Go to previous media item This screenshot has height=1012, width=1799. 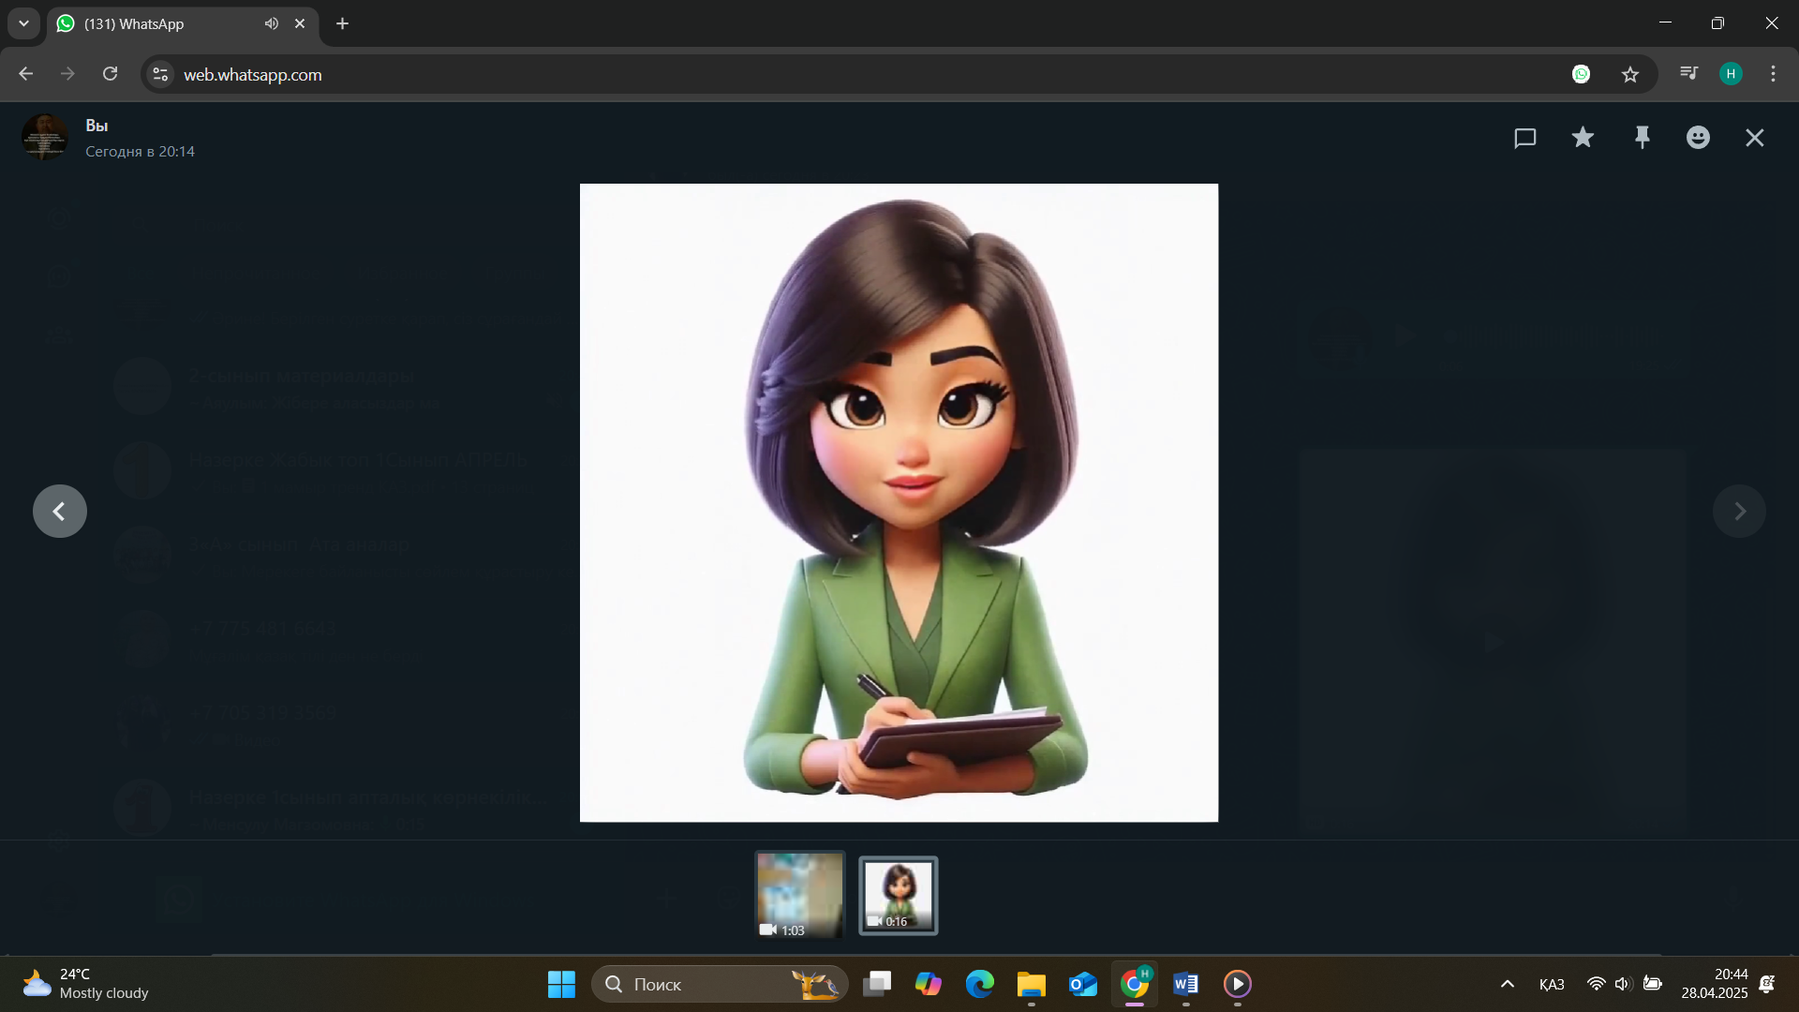point(60,511)
